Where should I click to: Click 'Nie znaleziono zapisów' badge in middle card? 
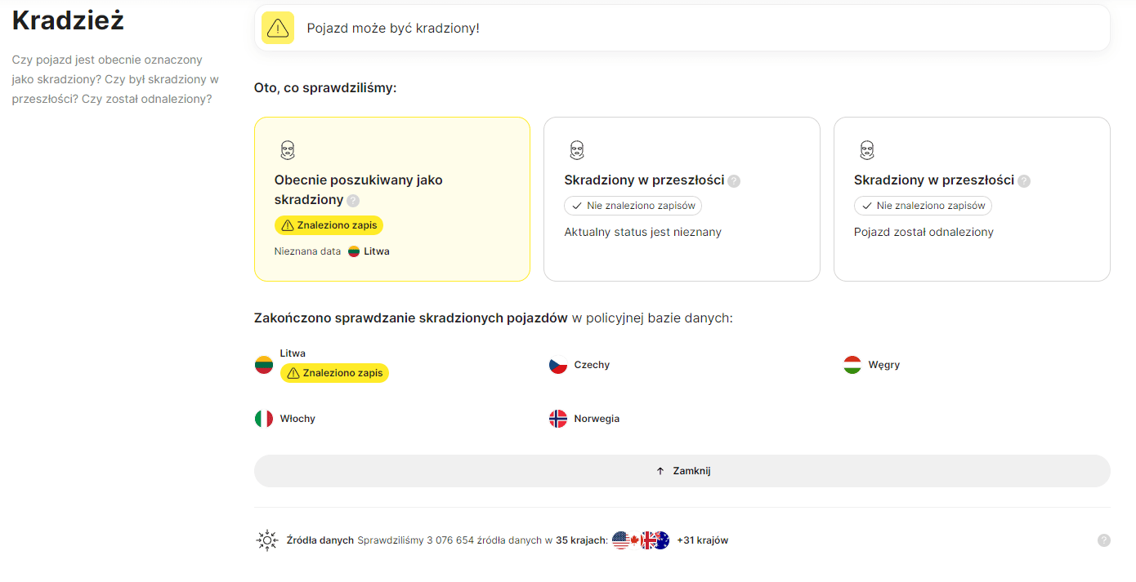(x=633, y=206)
